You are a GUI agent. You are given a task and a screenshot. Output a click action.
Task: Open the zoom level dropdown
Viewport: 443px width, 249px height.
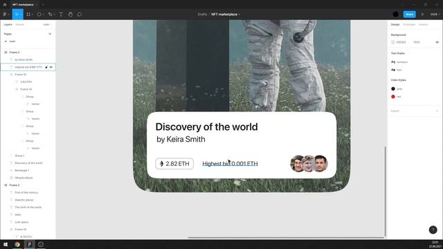[x=435, y=14]
